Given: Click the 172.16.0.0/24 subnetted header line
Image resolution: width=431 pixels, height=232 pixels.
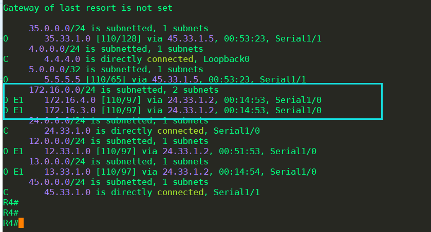Looking at the screenshot, I should (x=124, y=90).
